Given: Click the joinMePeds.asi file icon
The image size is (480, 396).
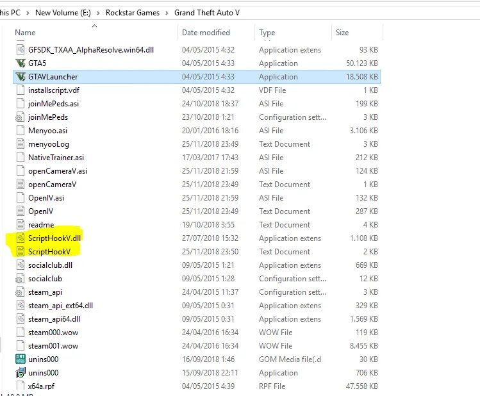Looking at the screenshot, I should (x=21, y=104).
